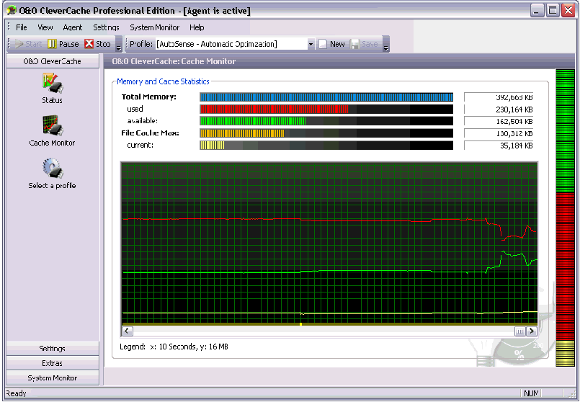580x402 pixels.
Task: Open the View menu
Action: [45, 27]
